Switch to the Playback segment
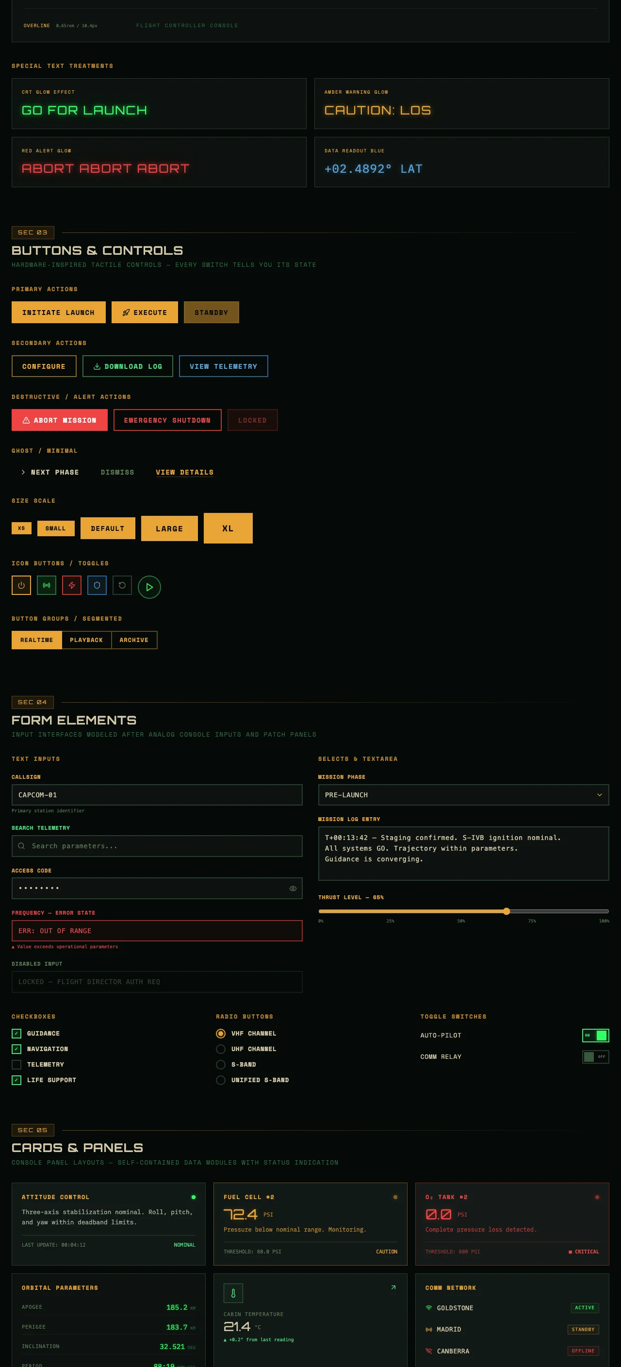621x1367 pixels. [x=86, y=640]
